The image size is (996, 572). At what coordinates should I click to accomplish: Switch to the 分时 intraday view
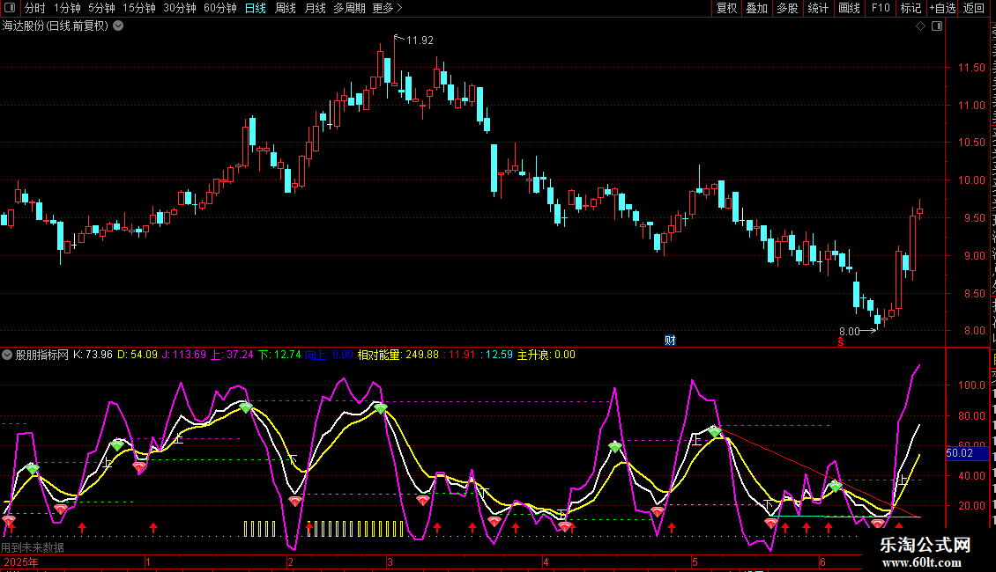[35, 8]
